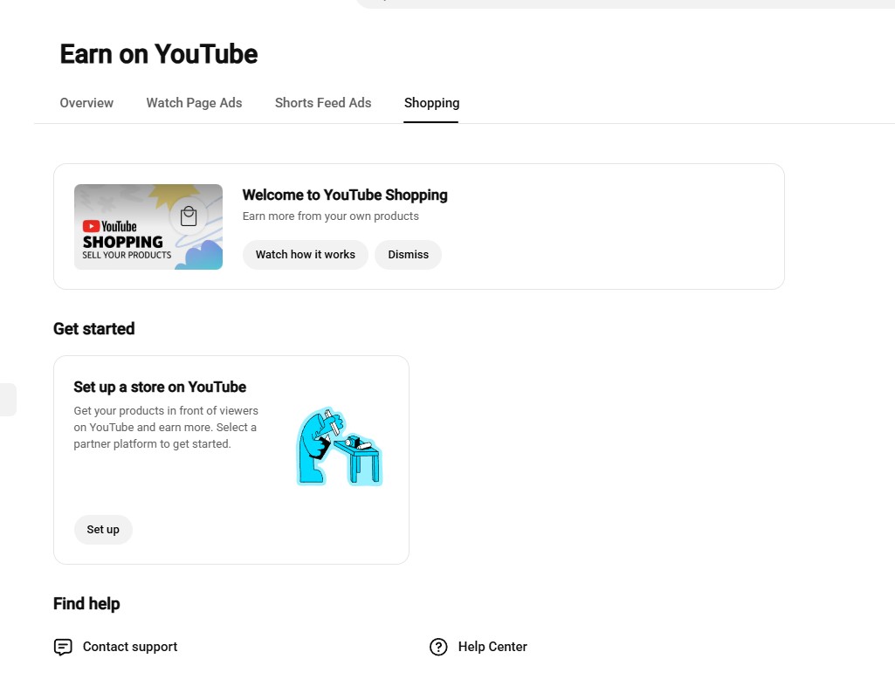
Task: Click the Find help section heading
Action: point(86,603)
